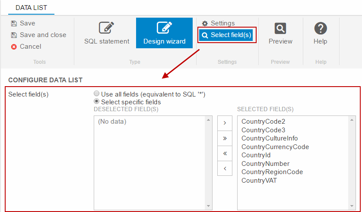Open the Preview magnifier icon
This screenshot has width=362, height=212.
pos(280,28)
